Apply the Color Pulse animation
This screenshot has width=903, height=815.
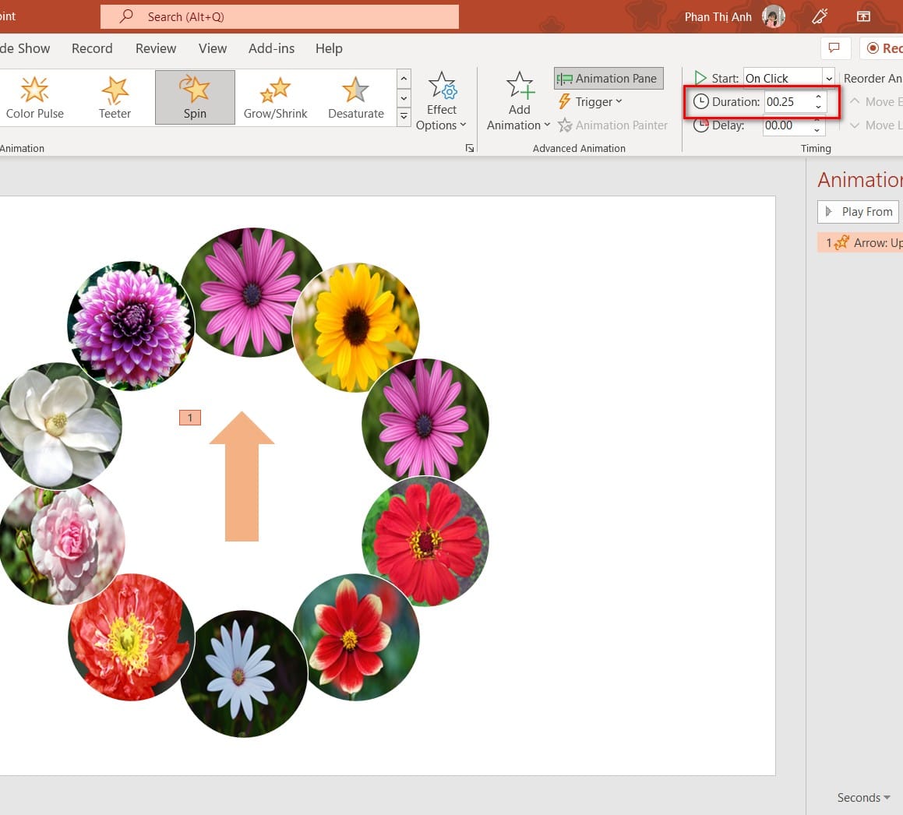(x=34, y=97)
